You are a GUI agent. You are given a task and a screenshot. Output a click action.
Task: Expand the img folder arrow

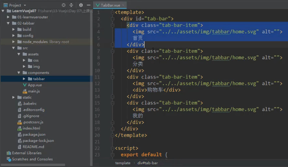coord(24,66)
